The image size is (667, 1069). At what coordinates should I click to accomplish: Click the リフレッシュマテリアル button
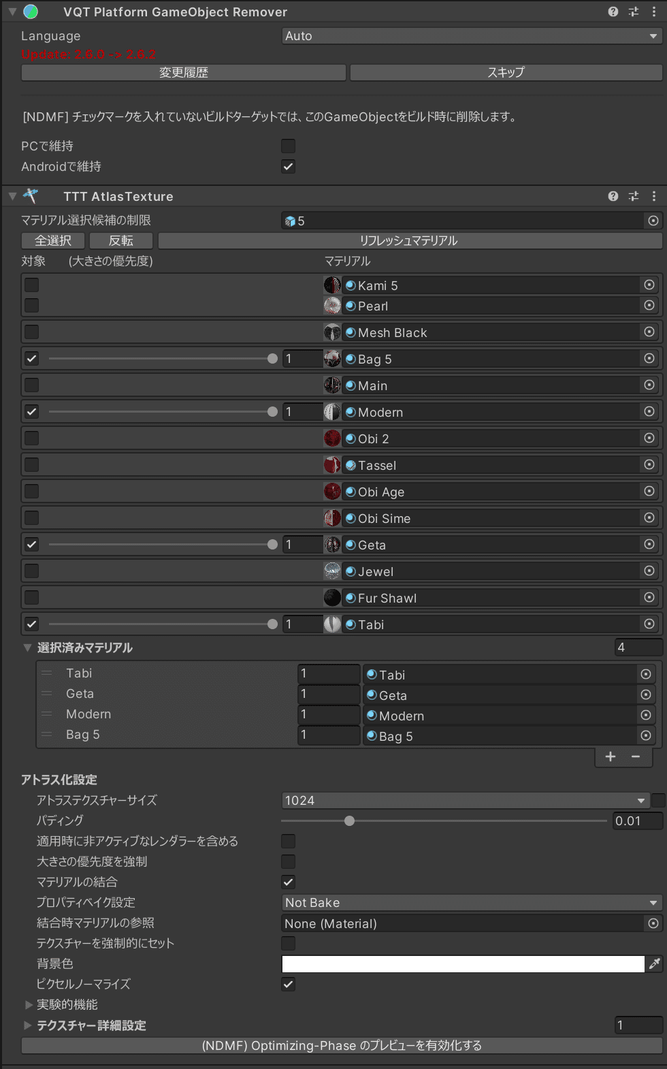pyautogui.click(x=409, y=240)
